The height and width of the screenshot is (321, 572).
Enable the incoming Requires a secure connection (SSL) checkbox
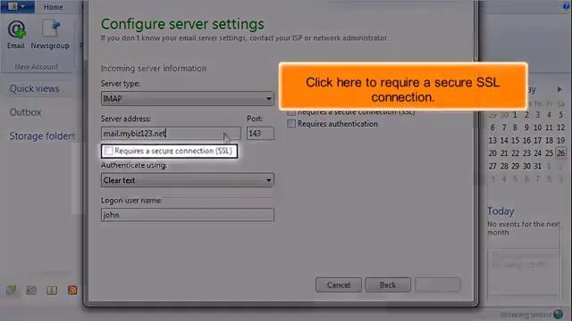(109, 151)
